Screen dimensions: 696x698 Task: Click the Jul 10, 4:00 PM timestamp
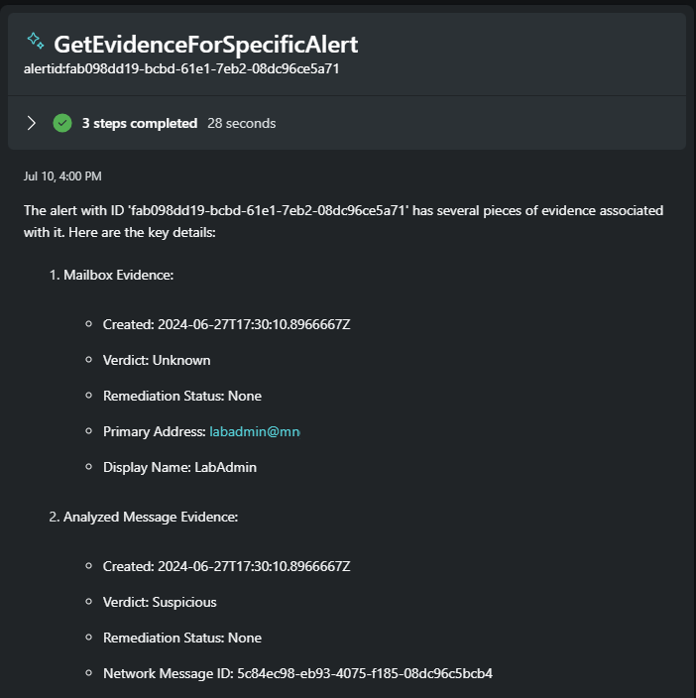62,176
